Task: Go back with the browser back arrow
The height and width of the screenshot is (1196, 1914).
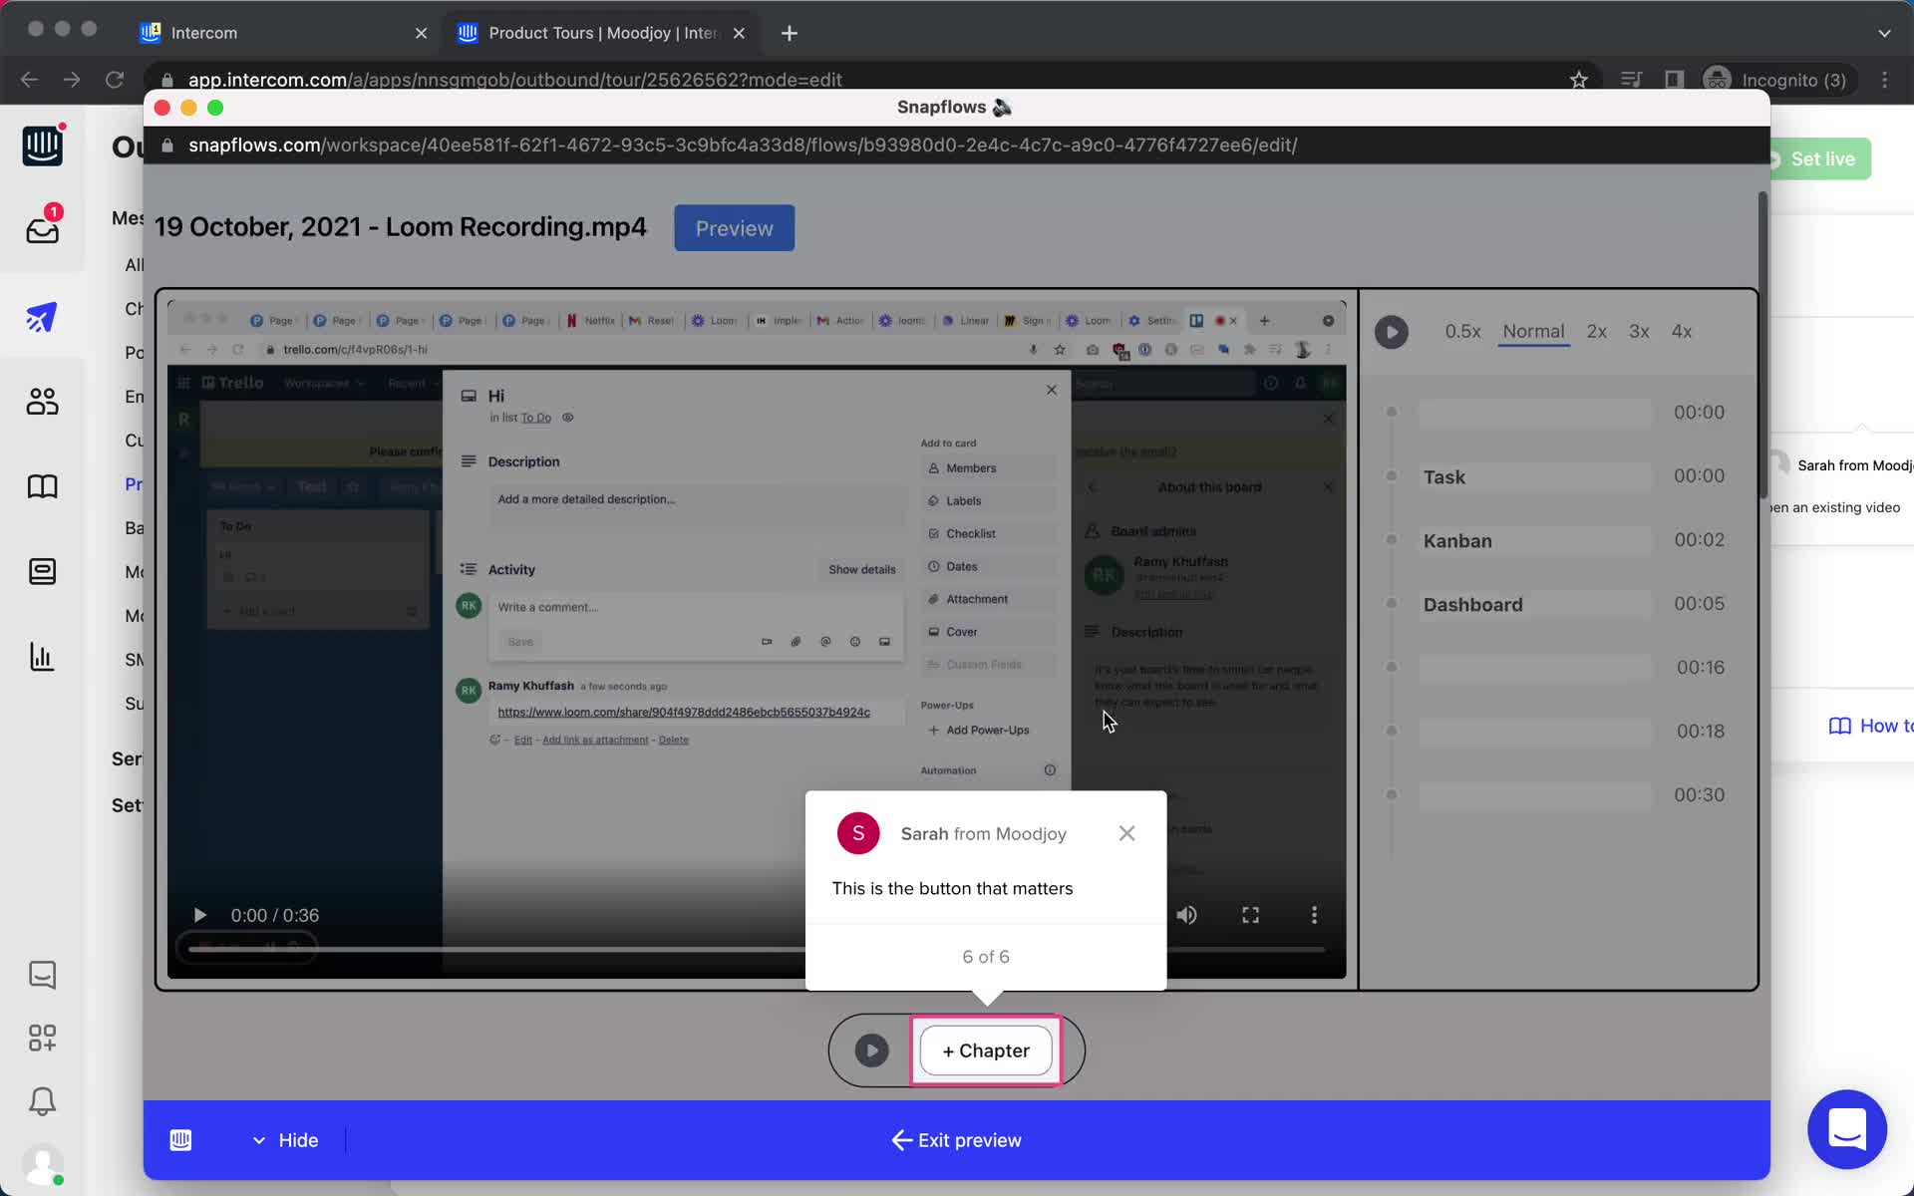Action: tap(29, 80)
